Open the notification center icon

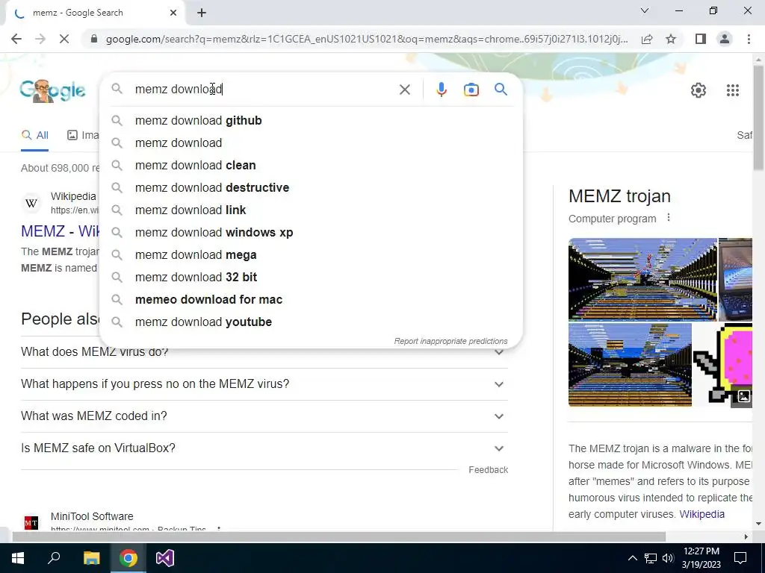coord(740,558)
